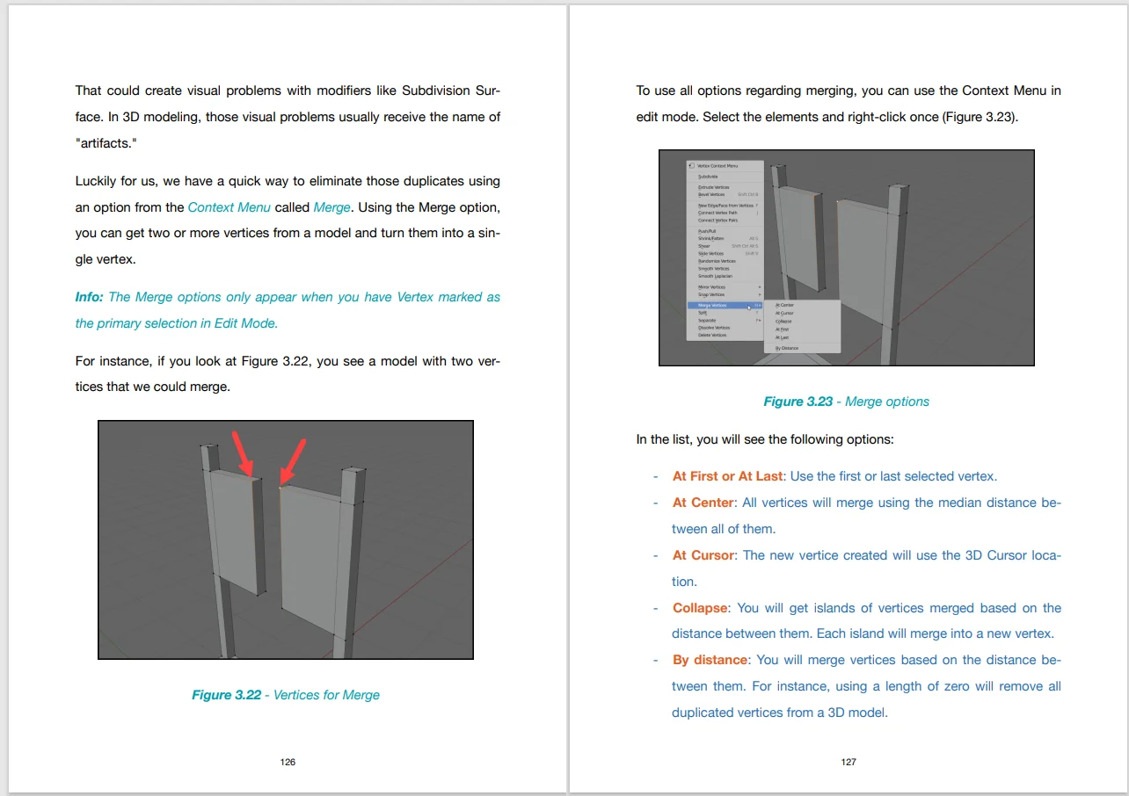The height and width of the screenshot is (796, 1129).
Task: Click the Context Menu text link
Action: tap(229, 207)
